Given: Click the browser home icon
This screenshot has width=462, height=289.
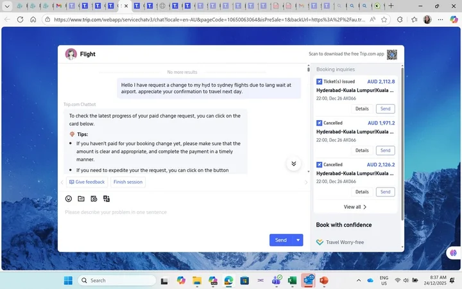Looking at the screenshot, I should pos(33,19).
